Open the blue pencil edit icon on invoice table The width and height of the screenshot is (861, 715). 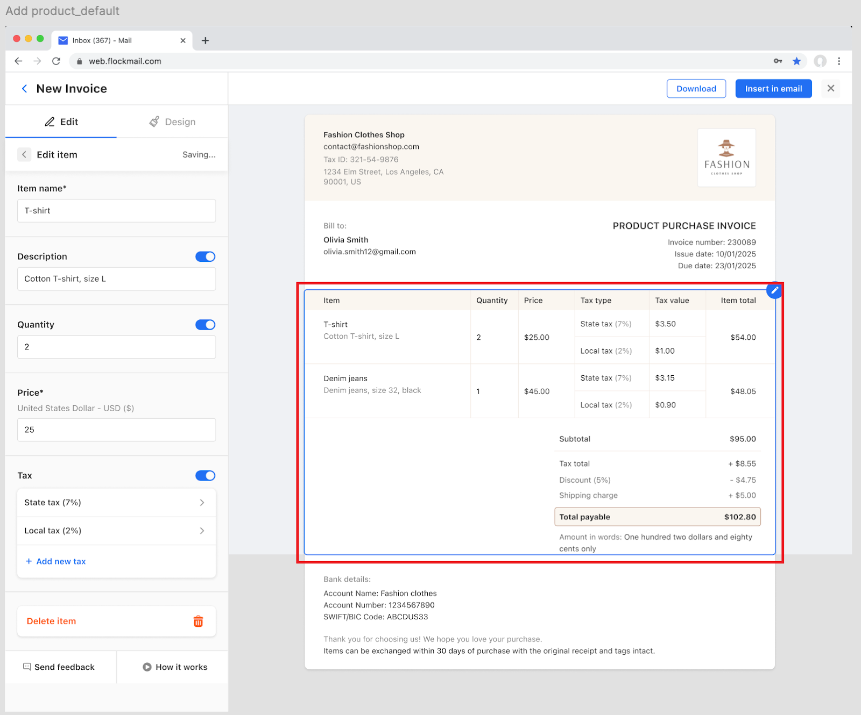(x=774, y=290)
